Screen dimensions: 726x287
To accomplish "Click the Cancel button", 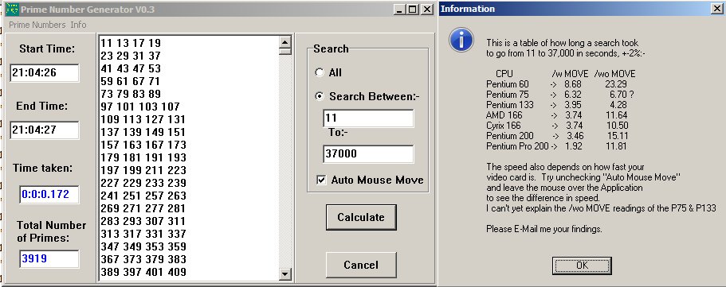I will (x=361, y=265).
